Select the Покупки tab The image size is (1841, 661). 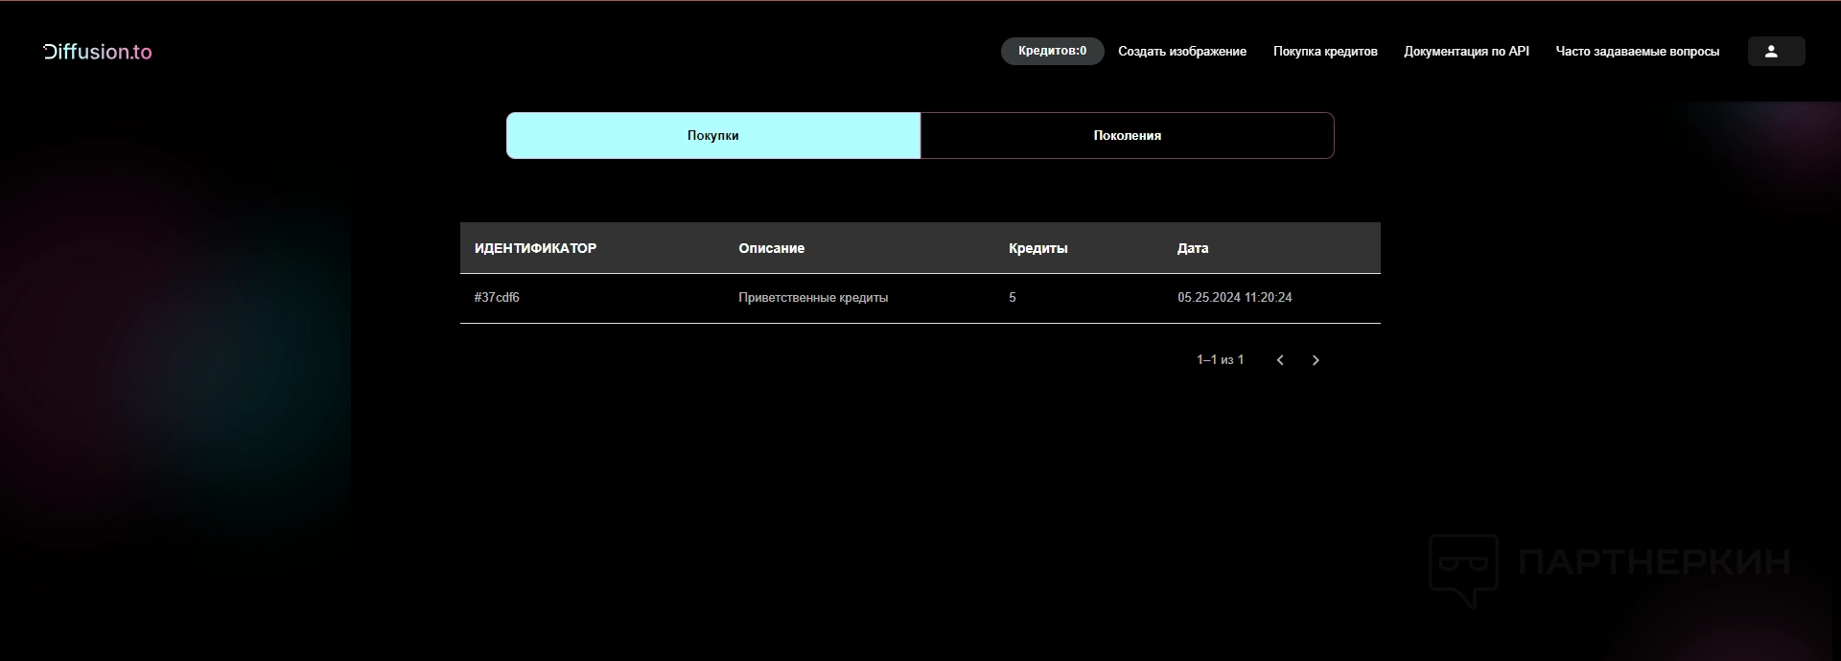[713, 135]
